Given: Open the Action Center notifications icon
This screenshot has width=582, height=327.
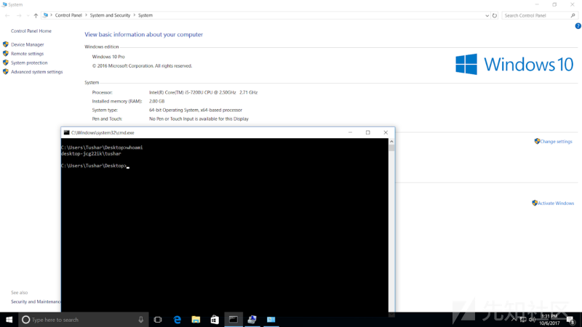Looking at the screenshot, I should [571, 320].
